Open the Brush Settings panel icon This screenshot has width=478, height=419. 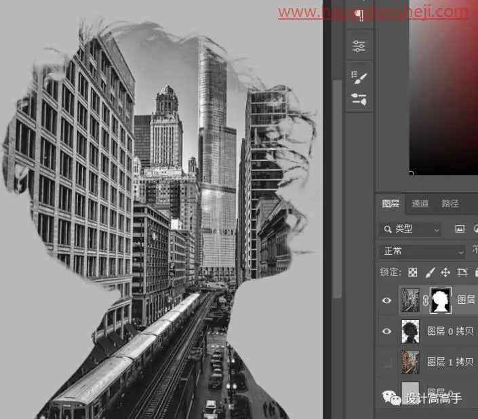point(359,77)
